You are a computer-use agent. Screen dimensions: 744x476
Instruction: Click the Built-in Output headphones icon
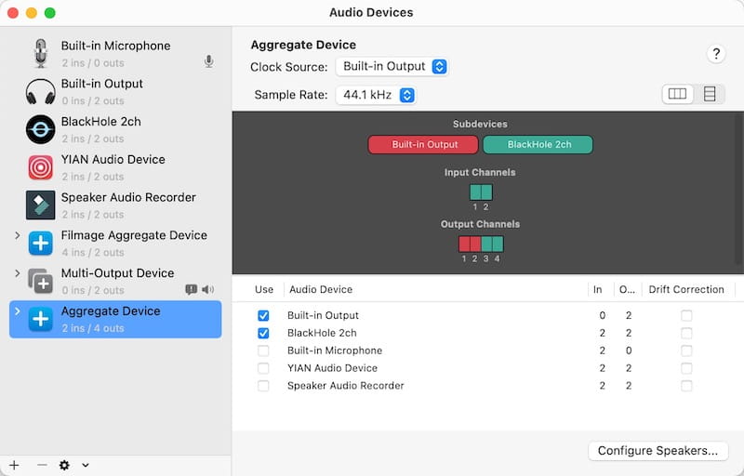pos(40,92)
